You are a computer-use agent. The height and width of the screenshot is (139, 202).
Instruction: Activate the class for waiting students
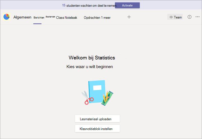coord(127,5)
